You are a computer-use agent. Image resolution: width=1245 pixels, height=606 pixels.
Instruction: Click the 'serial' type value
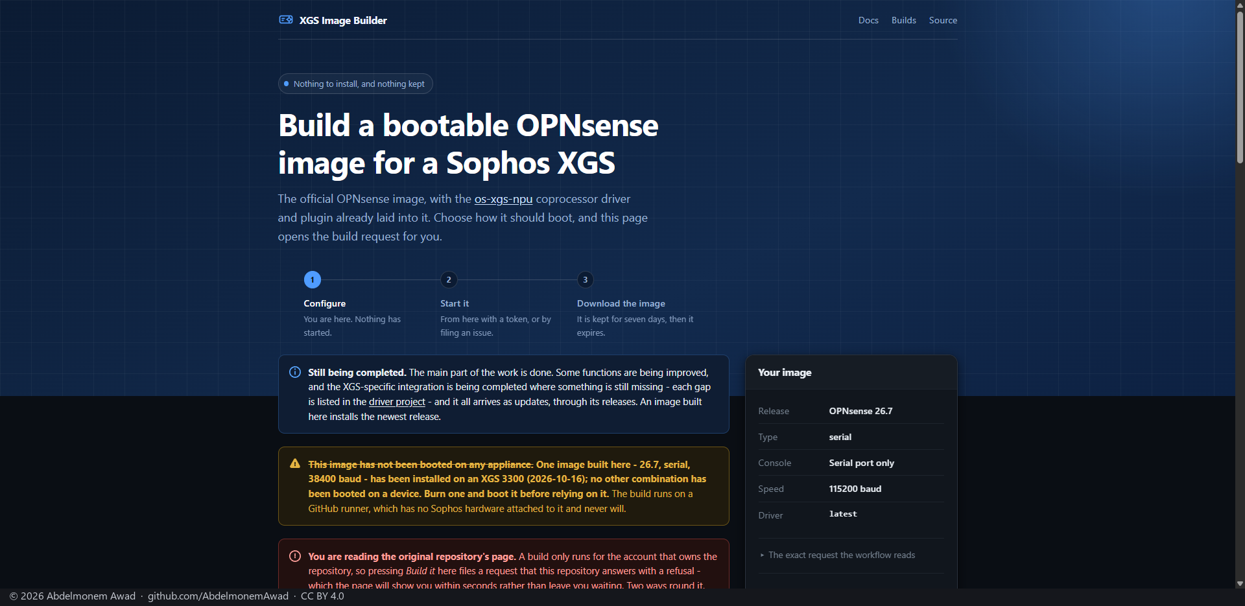pyautogui.click(x=840, y=437)
